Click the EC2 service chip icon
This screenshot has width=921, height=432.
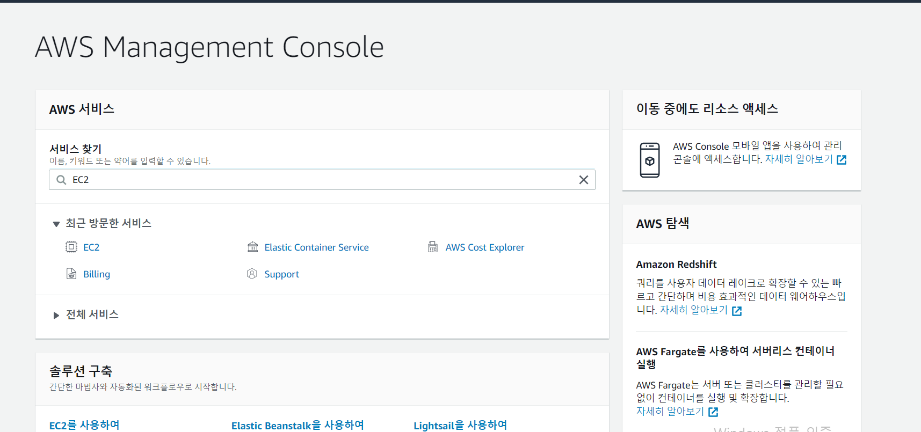[x=71, y=247]
